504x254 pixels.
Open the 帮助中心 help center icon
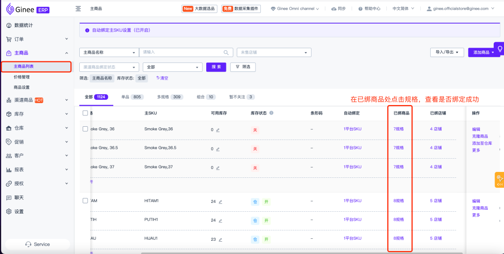(x=361, y=9)
